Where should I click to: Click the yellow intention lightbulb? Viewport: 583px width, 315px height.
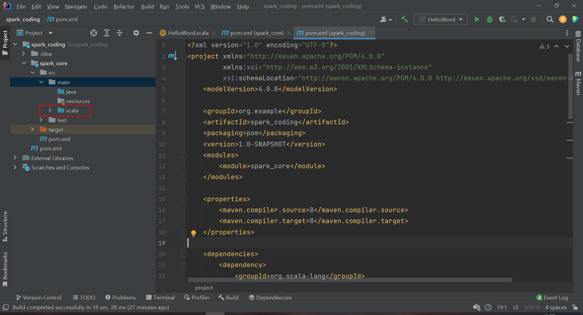tap(193, 233)
